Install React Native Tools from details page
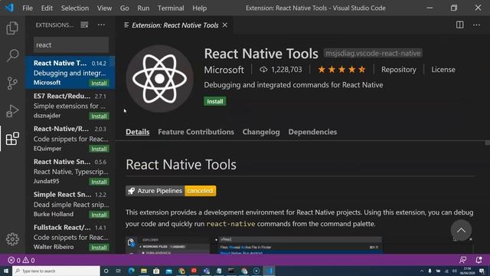 pos(215,101)
